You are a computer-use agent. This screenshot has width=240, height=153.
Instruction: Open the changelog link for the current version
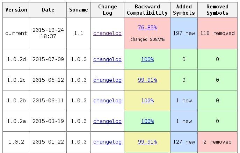[107, 33]
